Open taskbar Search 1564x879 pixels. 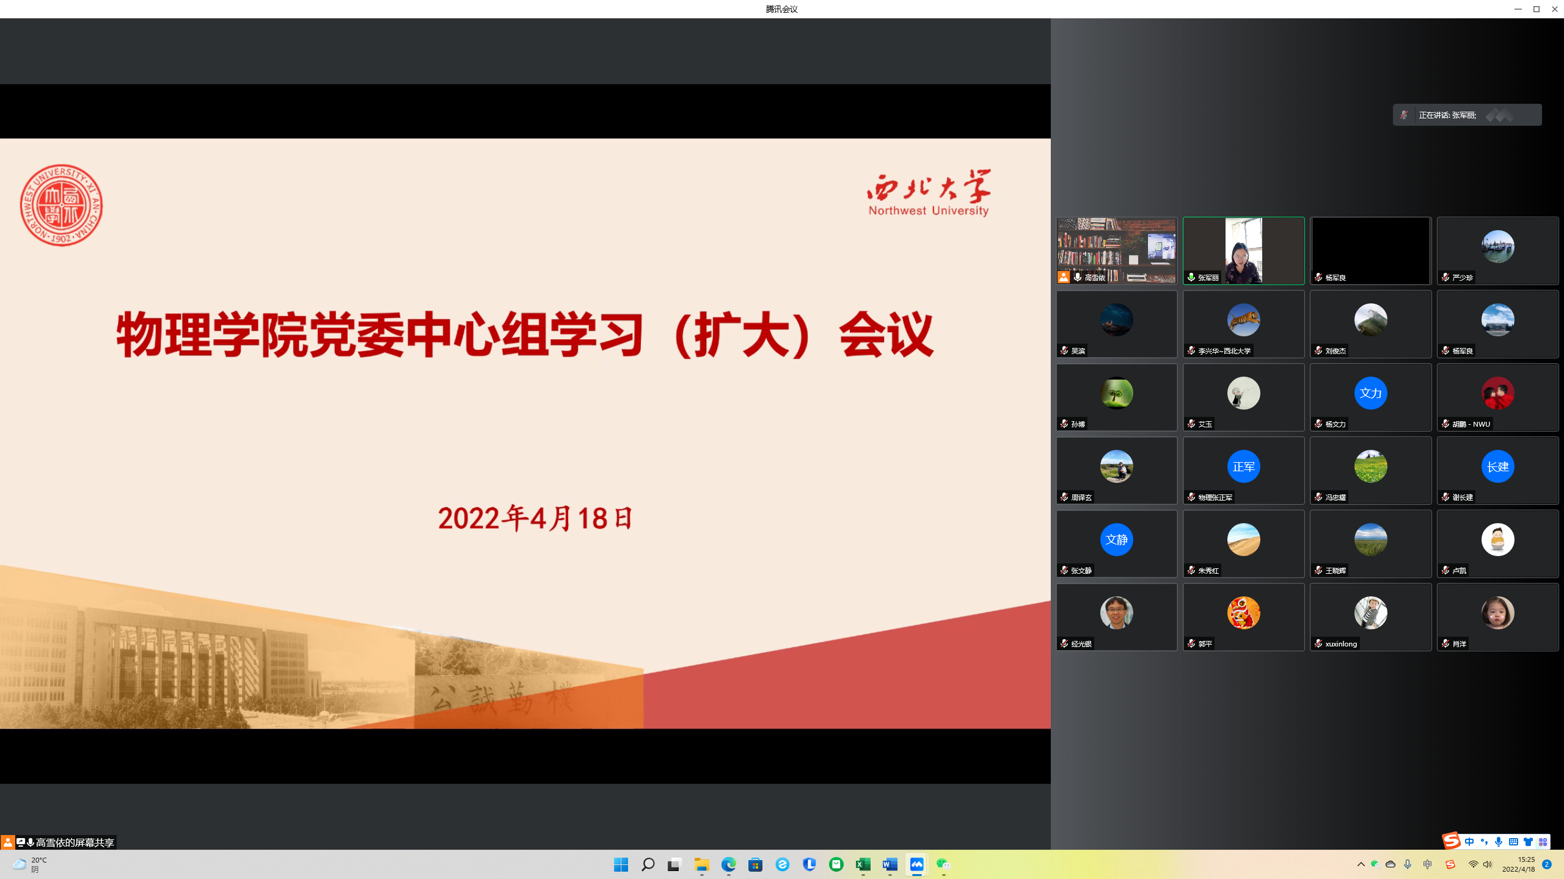click(x=648, y=864)
